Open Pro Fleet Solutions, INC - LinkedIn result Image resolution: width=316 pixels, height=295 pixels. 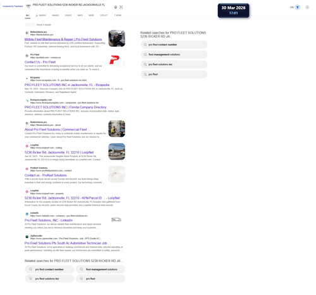click(x=49, y=220)
